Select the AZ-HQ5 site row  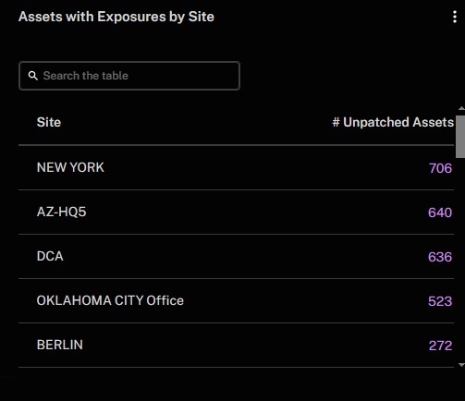click(x=236, y=213)
